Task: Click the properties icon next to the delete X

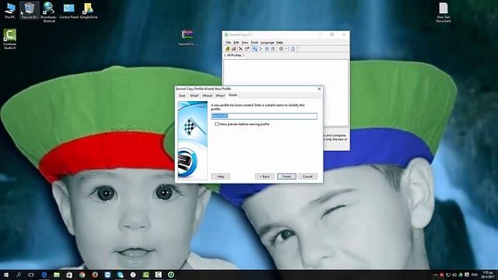Action: [247, 49]
